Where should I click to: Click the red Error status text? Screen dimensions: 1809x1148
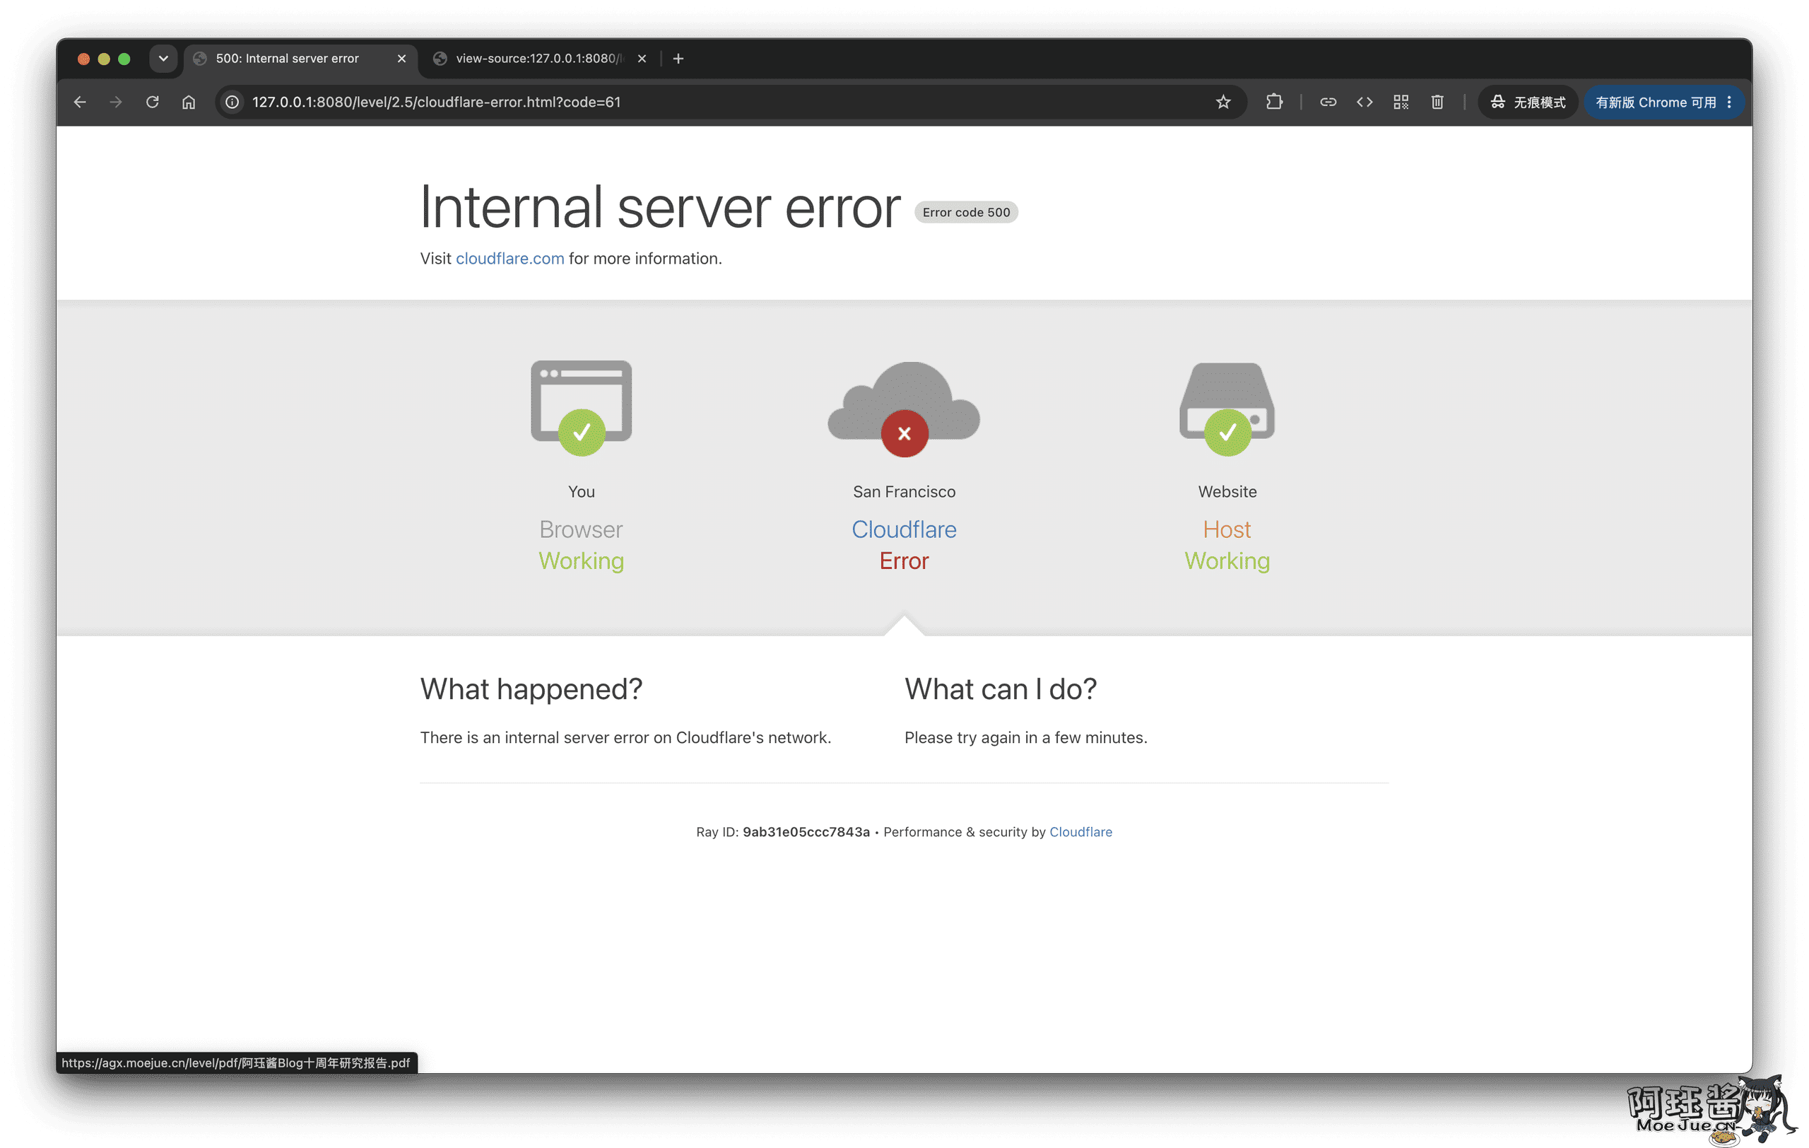point(904,561)
